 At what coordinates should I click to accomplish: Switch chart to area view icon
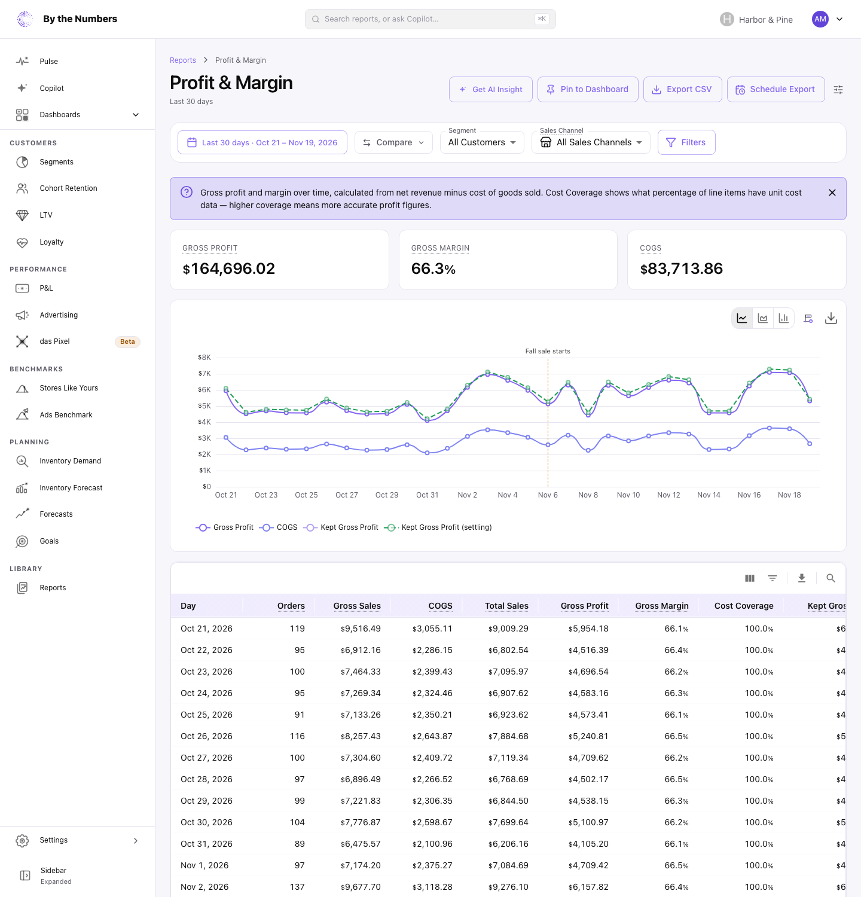point(763,318)
